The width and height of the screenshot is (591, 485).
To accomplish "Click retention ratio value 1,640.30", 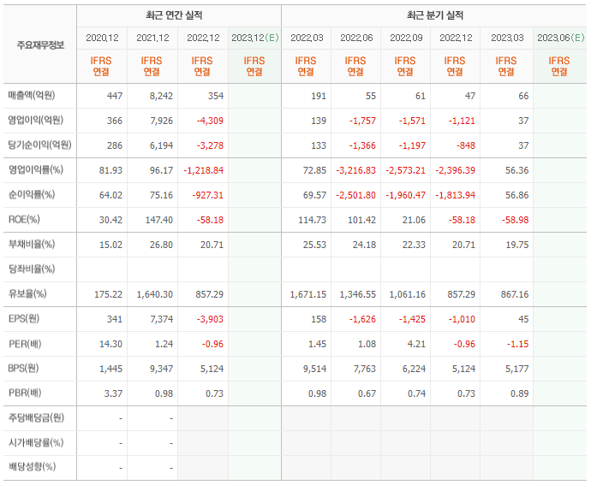I will (x=155, y=294).
